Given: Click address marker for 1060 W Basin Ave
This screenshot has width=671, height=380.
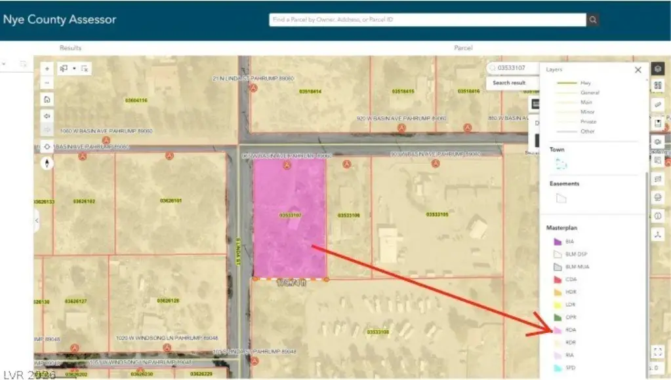Looking at the screenshot, I should (106, 140).
